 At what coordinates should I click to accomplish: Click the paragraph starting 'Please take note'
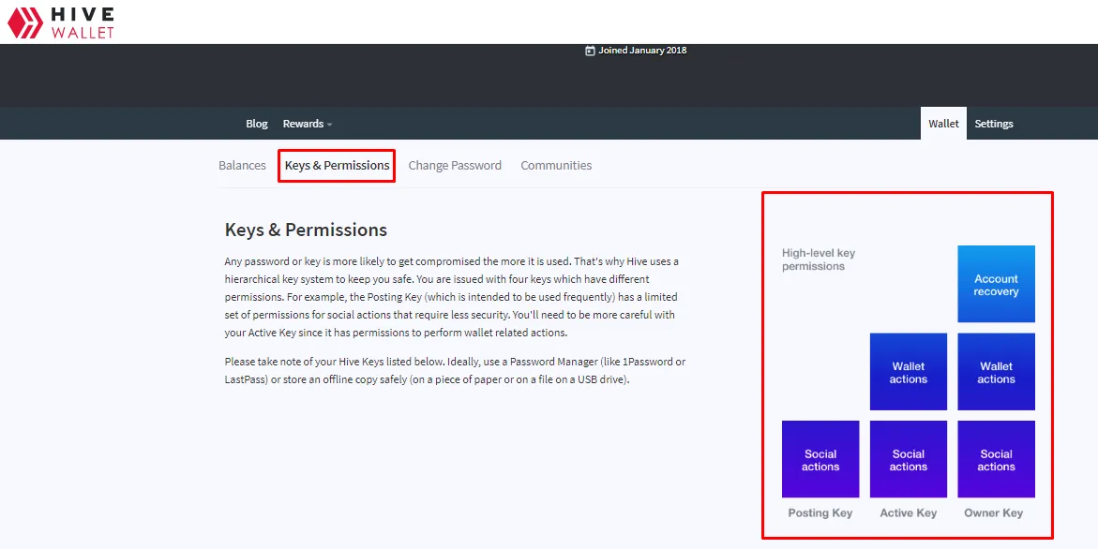point(455,371)
